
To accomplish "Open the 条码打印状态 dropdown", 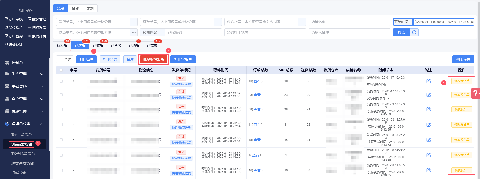I will click(265, 32).
